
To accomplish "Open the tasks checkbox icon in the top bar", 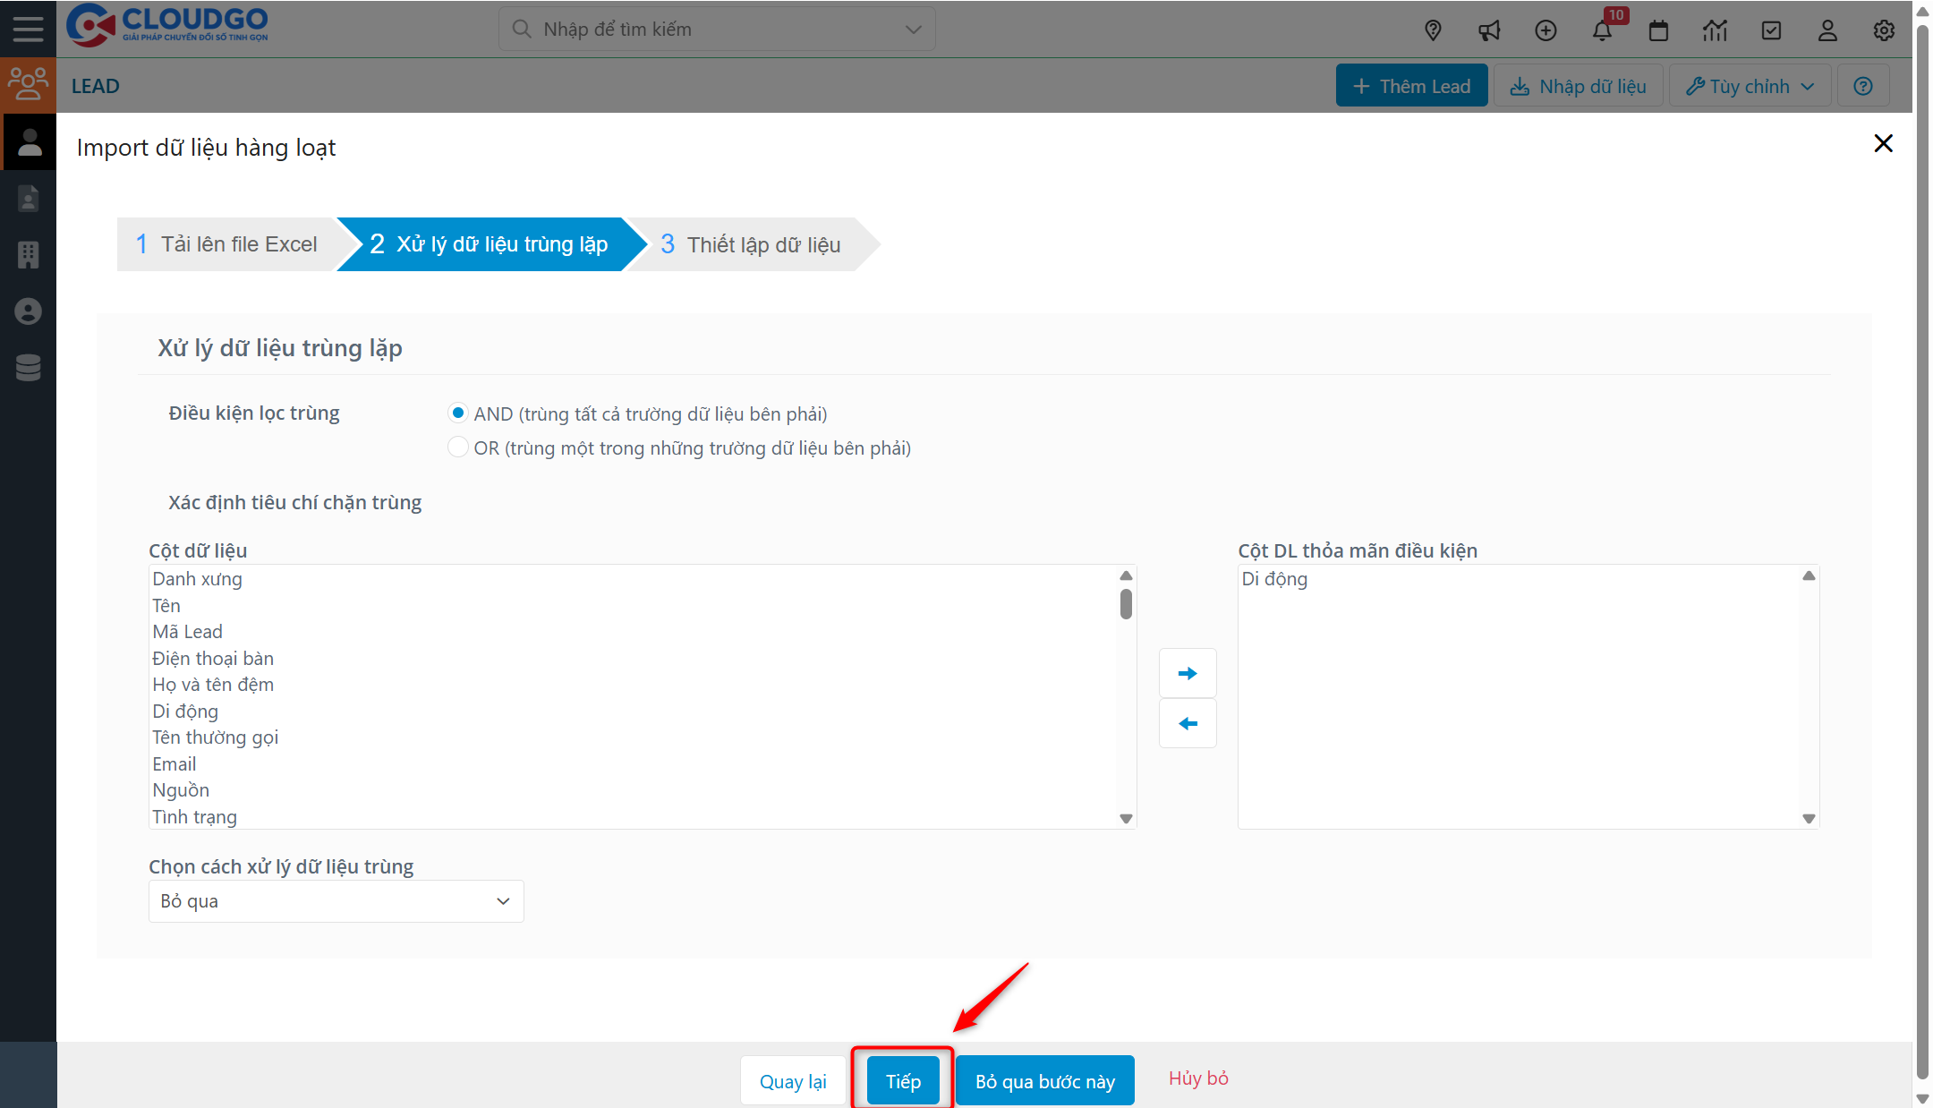I will tap(1772, 30).
